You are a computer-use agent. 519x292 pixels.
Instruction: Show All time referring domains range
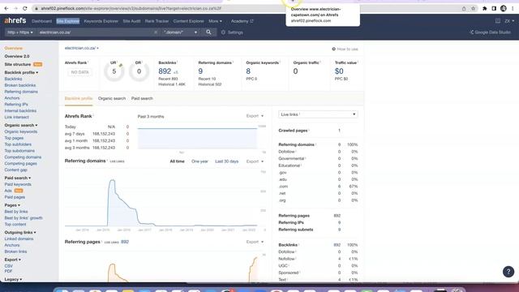click(177, 161)
